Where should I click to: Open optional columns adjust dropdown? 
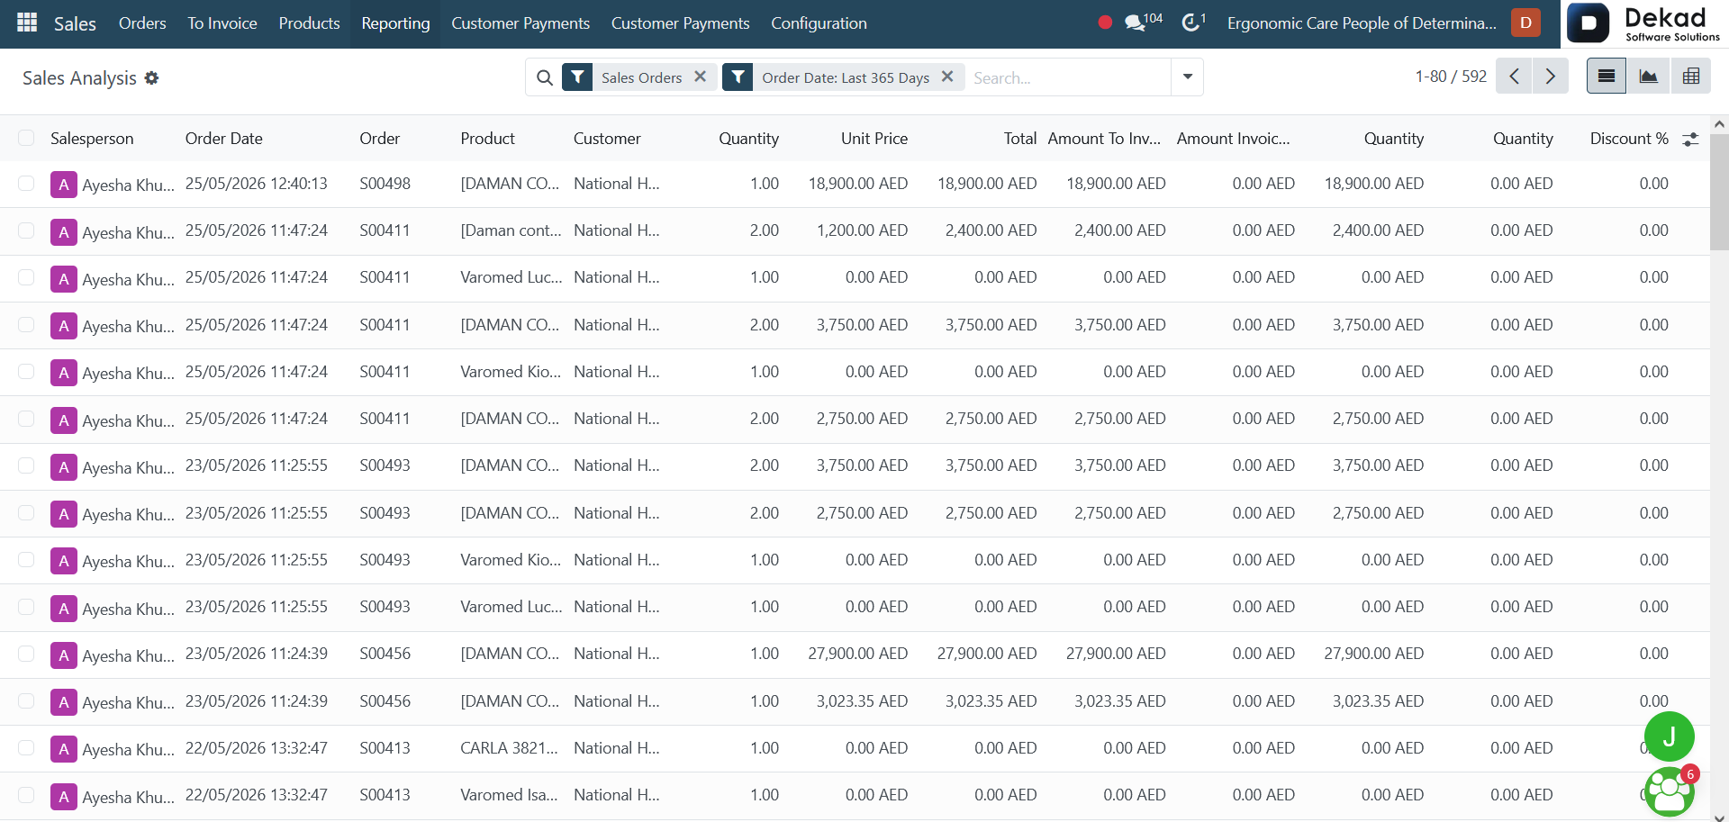(x=1690, y=139)
